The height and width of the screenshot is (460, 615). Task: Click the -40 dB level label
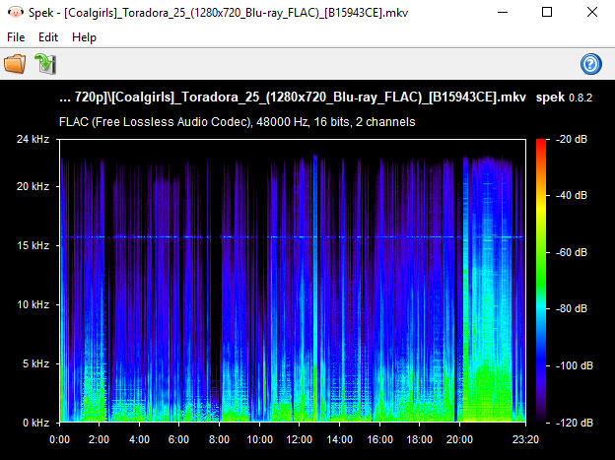point(572,195)
